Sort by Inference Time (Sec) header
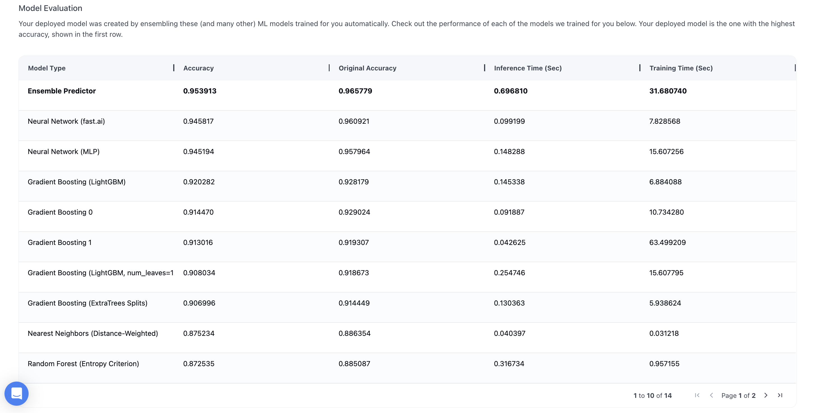Screen dimensions: 819x413 pos(528,68)
